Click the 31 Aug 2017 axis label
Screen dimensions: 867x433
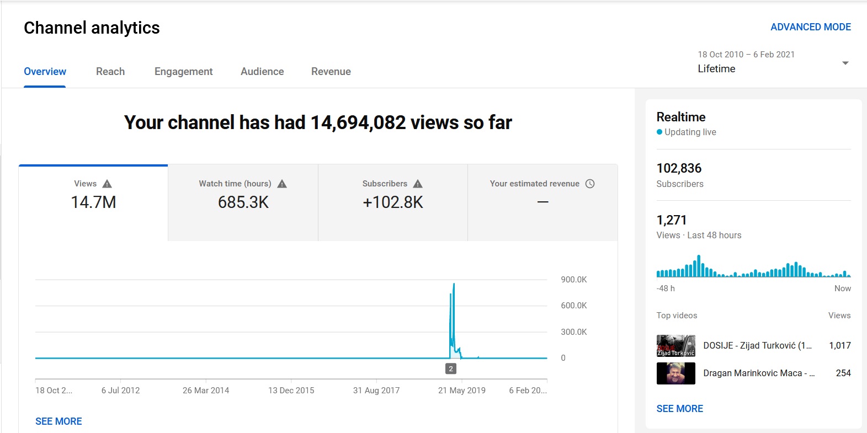coord(376,391)
